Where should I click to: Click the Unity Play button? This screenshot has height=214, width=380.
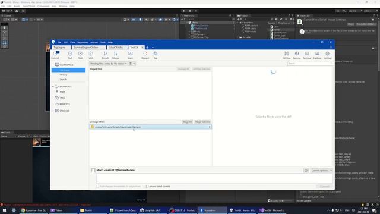coord(183,11)
